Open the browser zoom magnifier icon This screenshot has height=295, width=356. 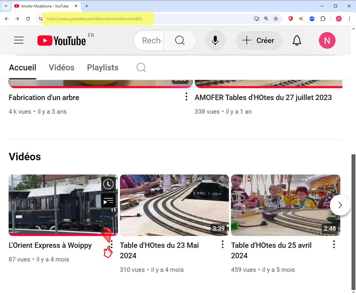266,19
